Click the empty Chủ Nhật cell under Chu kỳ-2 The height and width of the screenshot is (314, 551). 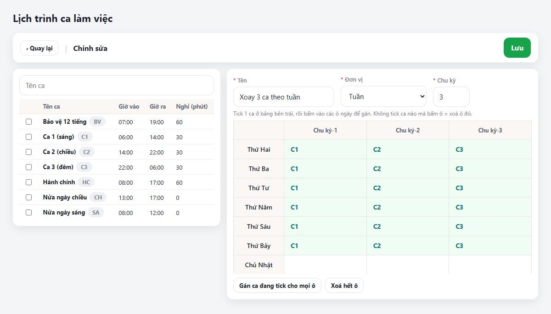(408, 265)
